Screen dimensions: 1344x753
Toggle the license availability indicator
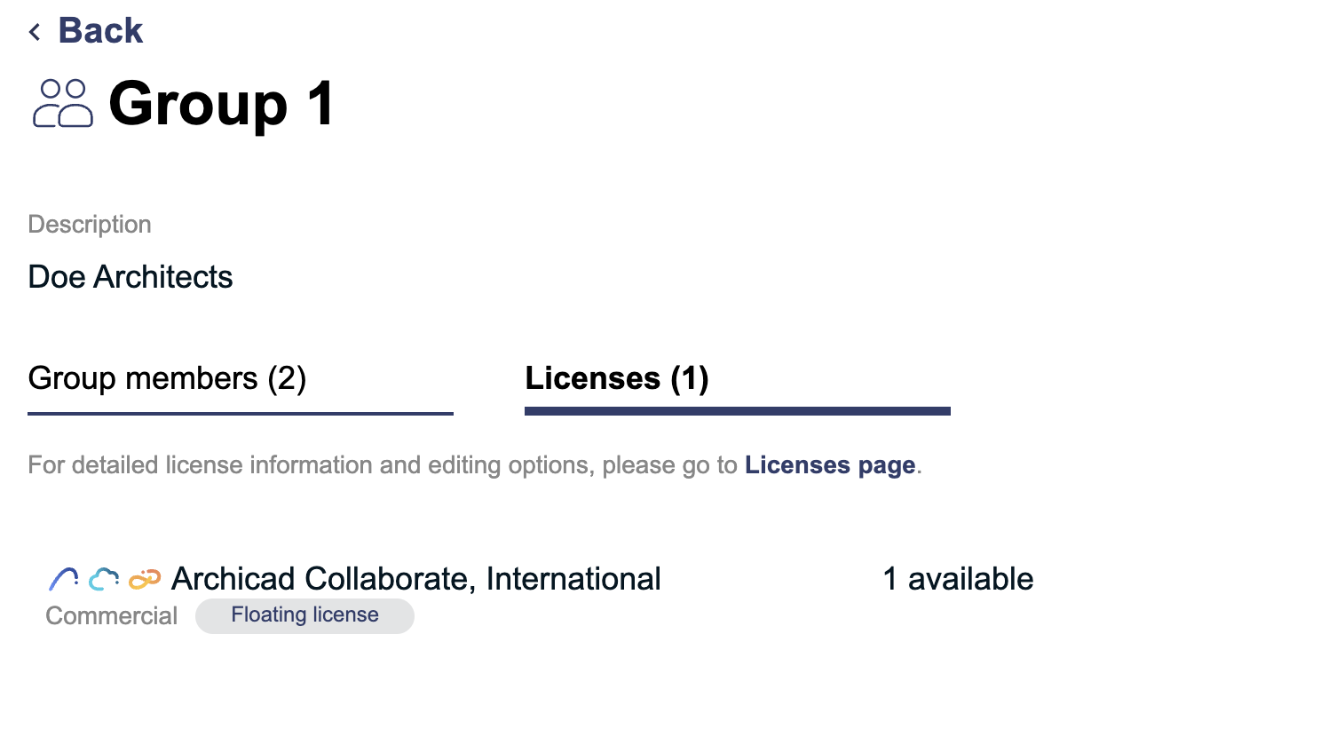957,578
